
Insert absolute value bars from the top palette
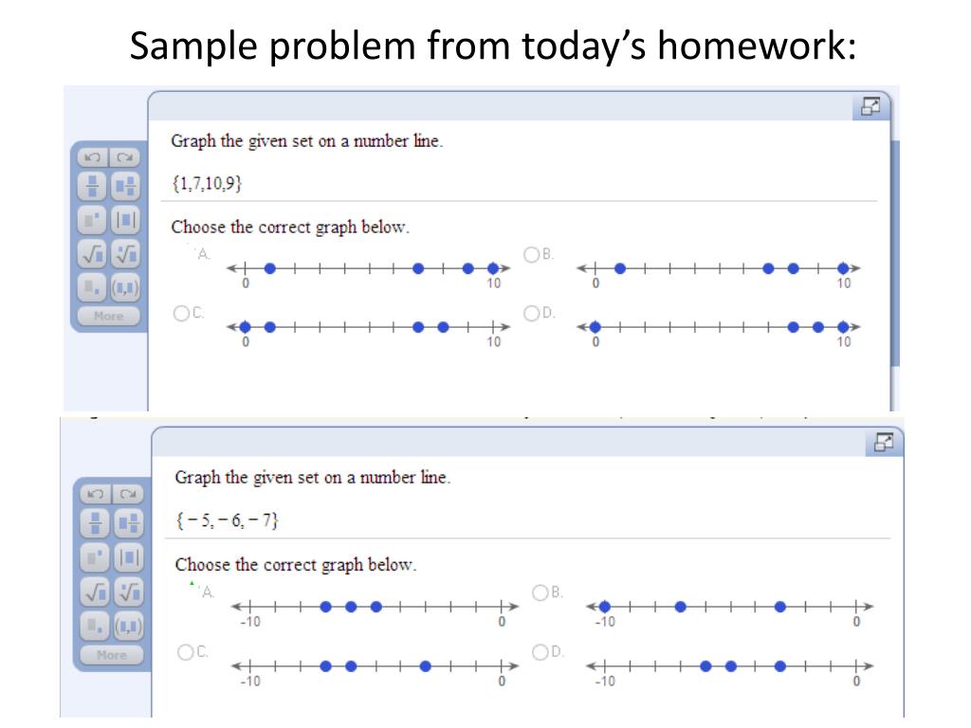coord(126,220)
